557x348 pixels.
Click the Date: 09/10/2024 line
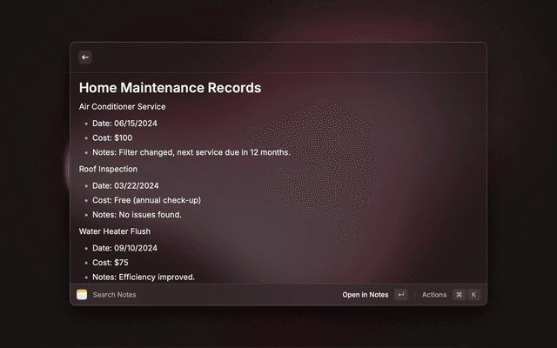pos(125,248)
